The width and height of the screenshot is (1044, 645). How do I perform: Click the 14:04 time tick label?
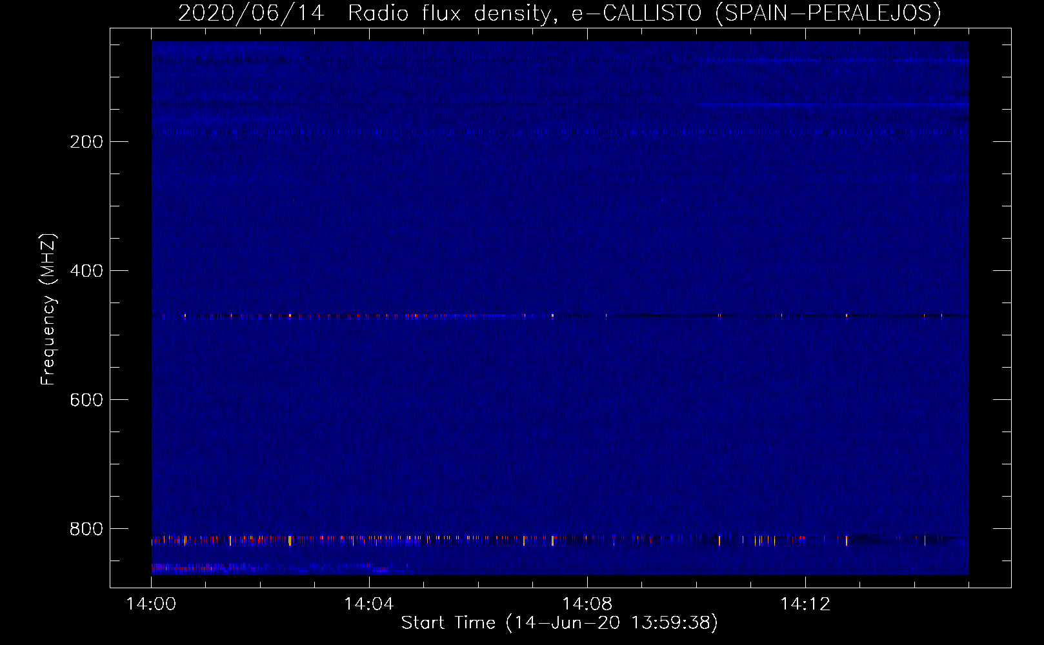tap(369, 604)
